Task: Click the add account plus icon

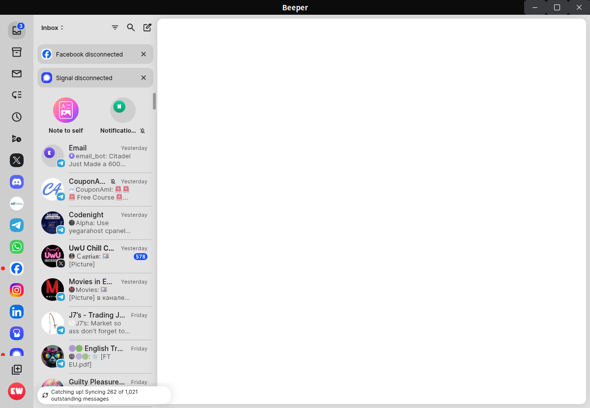Action: point(17,370)
